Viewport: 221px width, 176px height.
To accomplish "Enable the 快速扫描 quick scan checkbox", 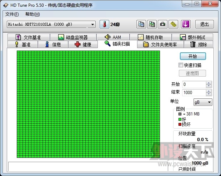I will point(181,65).
